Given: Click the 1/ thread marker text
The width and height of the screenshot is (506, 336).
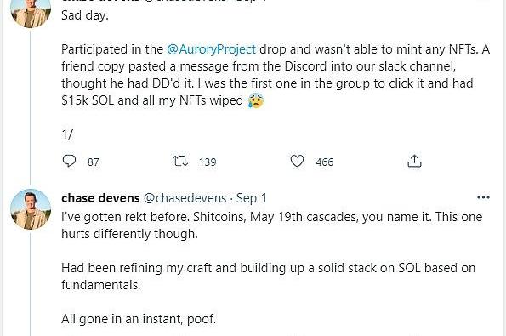Looking at the screenshot, I should [67, 134].
